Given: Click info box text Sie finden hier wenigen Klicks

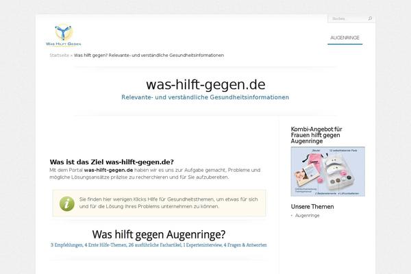Looking at the screenshot, I should [x=169, y=203].
